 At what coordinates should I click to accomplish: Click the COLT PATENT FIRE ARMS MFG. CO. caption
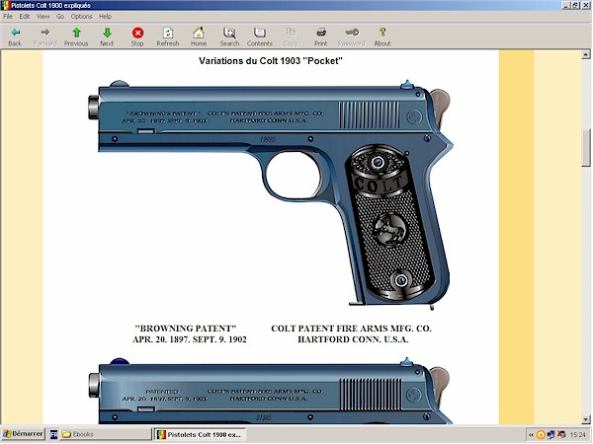351,329
